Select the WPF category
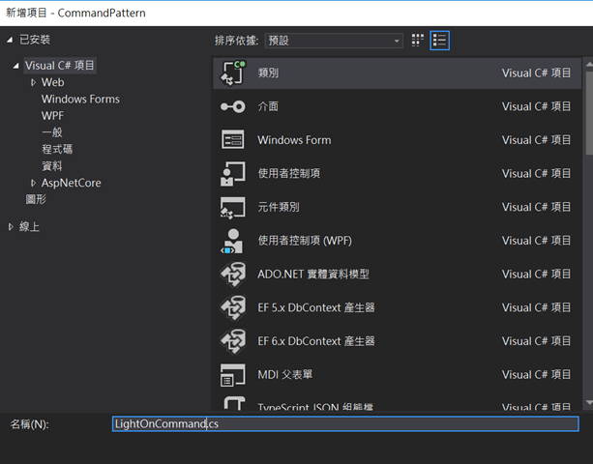The height and width of the screenshot is (464, 593). (x=52, y=116)
